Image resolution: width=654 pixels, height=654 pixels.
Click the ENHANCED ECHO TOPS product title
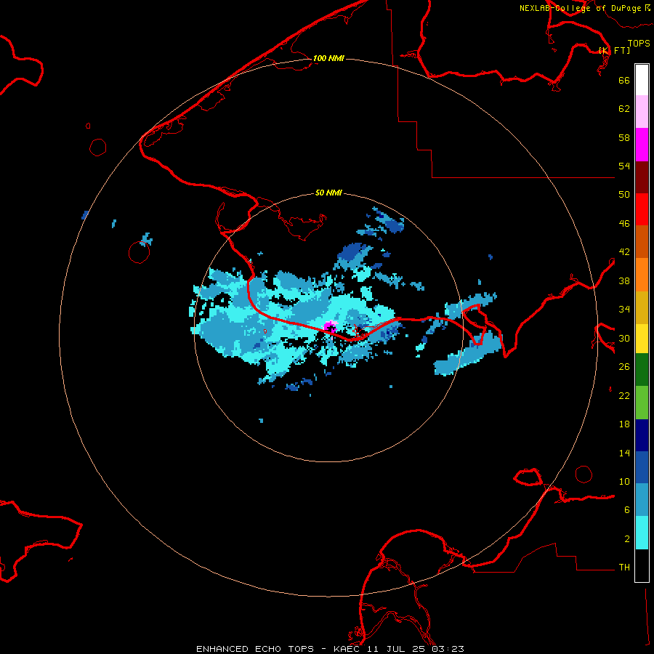255,649
